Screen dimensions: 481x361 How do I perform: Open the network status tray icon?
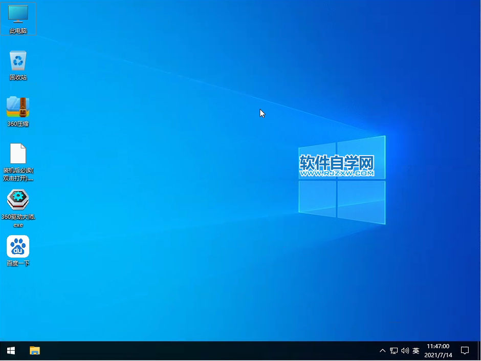pos(394,350)
